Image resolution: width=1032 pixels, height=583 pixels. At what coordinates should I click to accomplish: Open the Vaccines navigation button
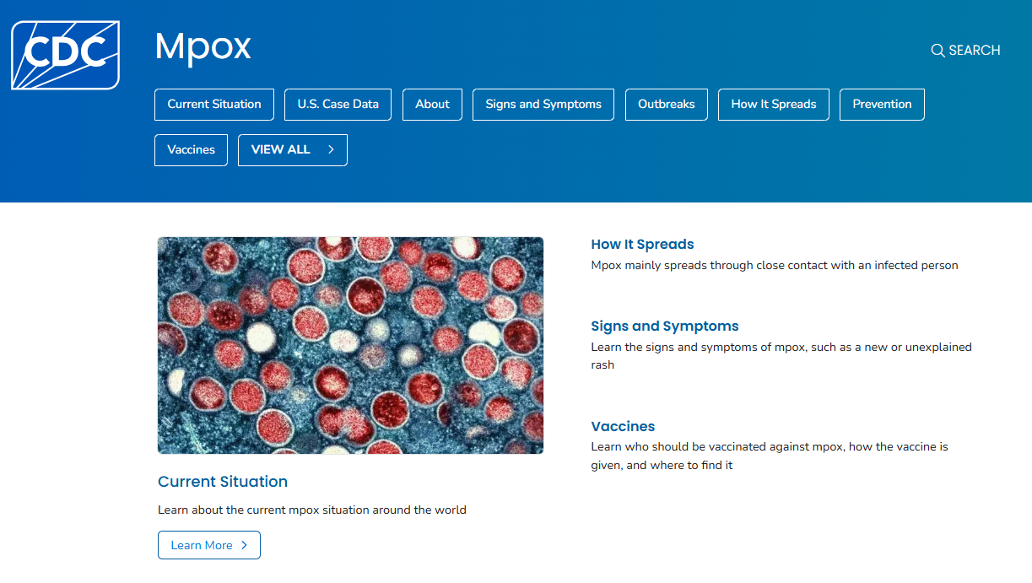click(x=191, y=149)
